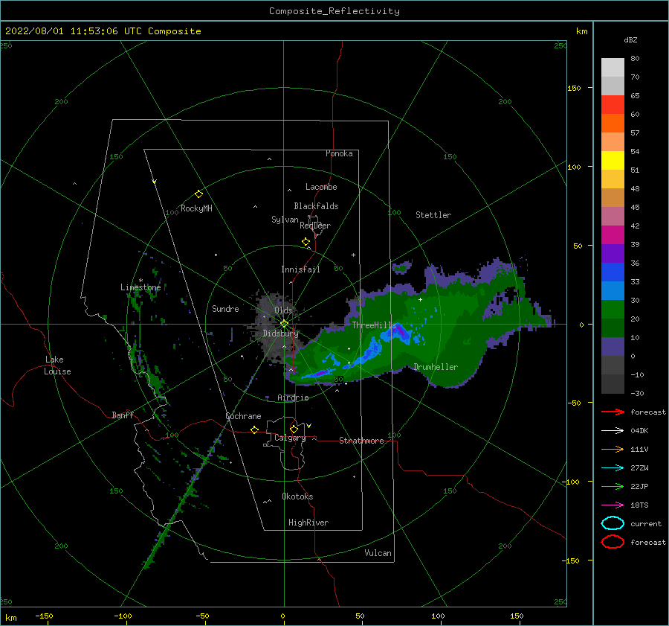Select the cyan 27ZW arrow icon
This screenshot has width=669, height=626.
coord(613,467)
